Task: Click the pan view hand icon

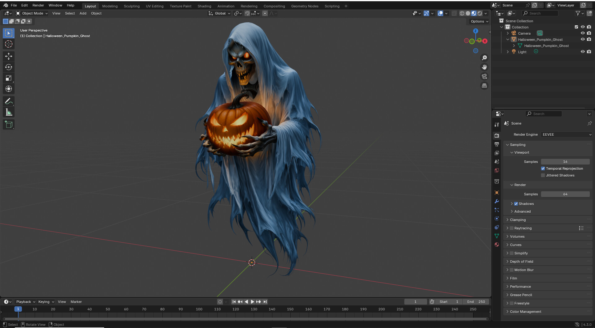Action: (484, 67)
